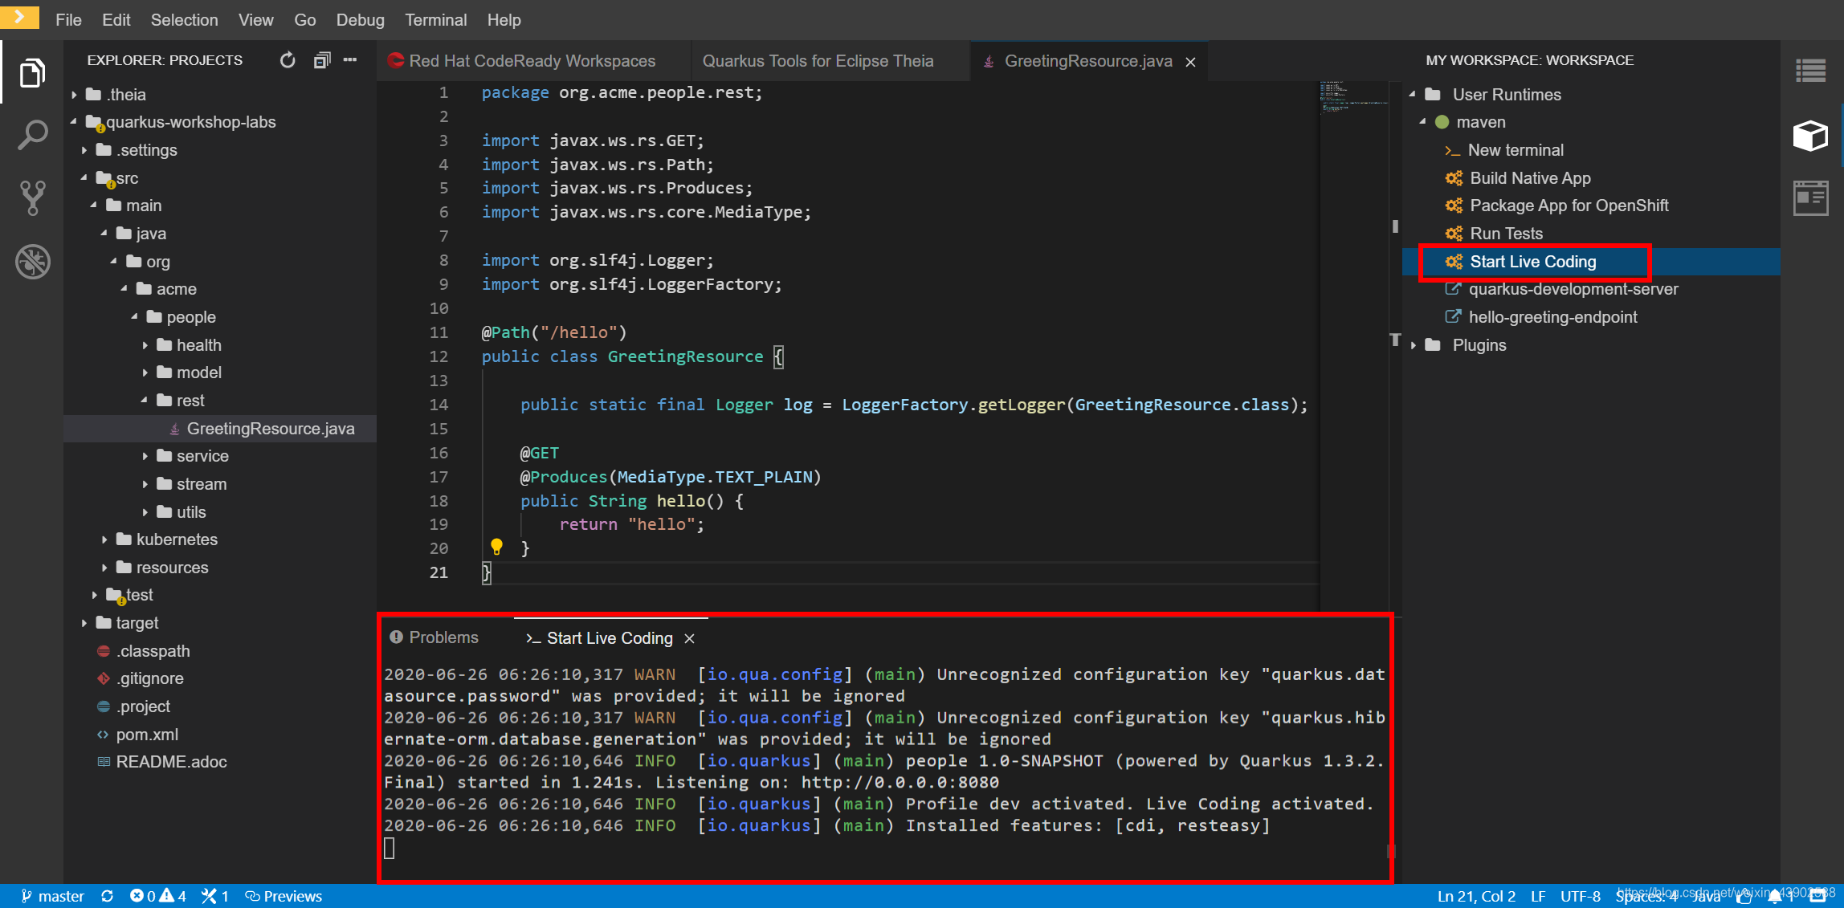This screenshot has width=1844, height=908.
Task: Open the My Workspace cube icon
Action: 1810,135
